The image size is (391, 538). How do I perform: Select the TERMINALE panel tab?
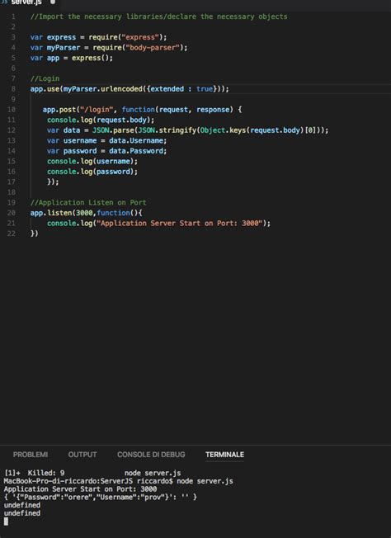(224, 455)
